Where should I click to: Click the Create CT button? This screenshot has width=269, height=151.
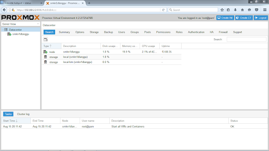244,18
